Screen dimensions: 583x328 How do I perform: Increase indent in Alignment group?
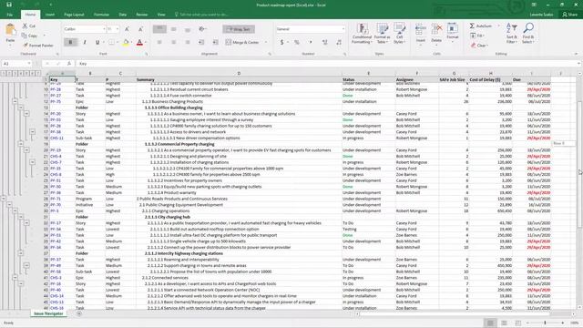[x=215, y=43]
